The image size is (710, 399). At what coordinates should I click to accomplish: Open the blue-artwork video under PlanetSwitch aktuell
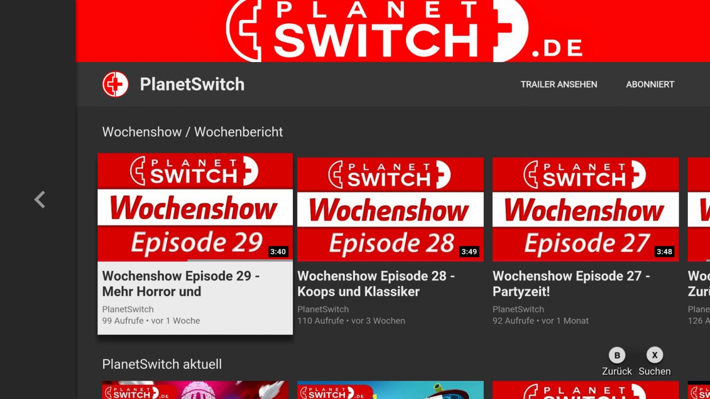click(390, 390)
